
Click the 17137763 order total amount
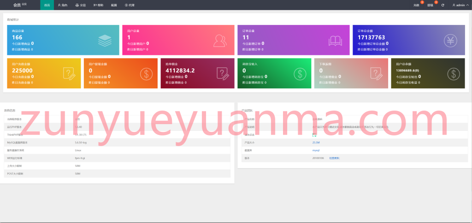(x=371, y=37)
